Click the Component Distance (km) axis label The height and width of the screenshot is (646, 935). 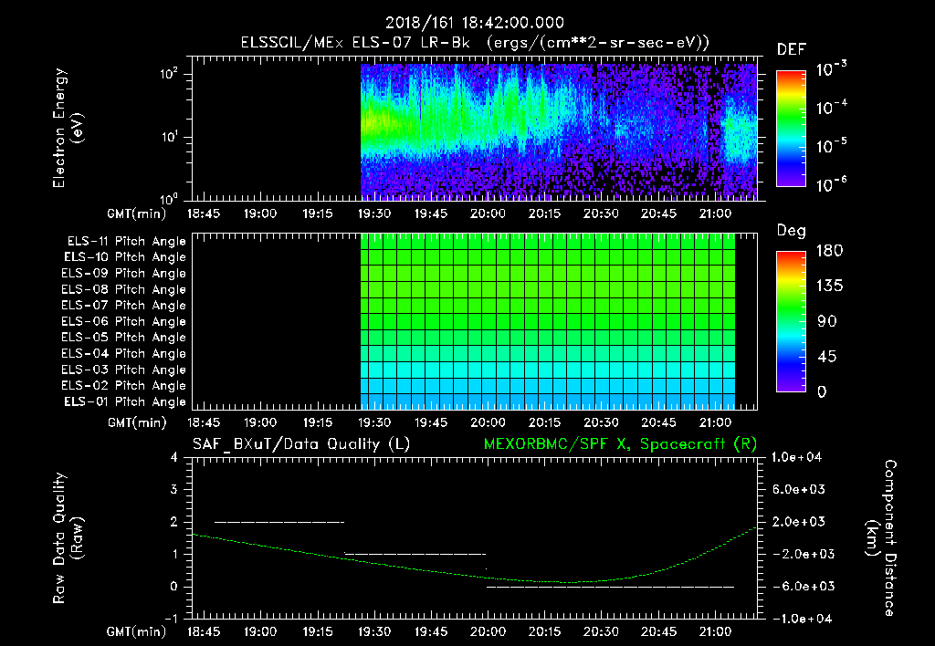click(x=881, y=538)
